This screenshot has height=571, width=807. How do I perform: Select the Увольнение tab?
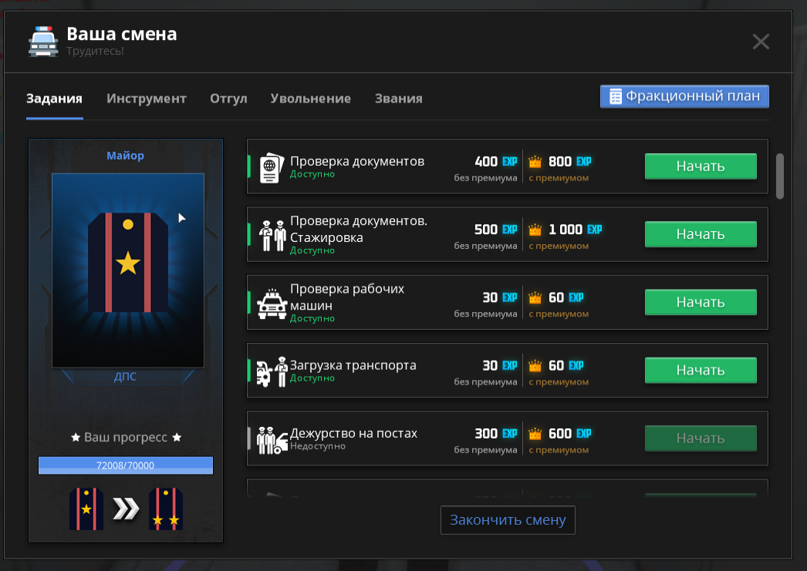click(x=310, y=99)
